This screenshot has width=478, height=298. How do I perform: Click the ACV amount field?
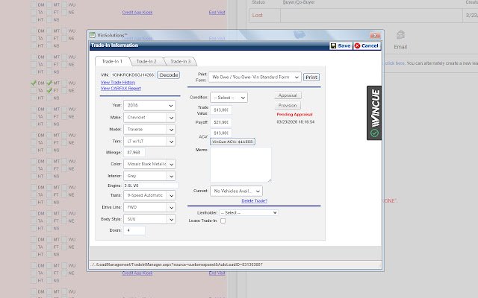221,133
